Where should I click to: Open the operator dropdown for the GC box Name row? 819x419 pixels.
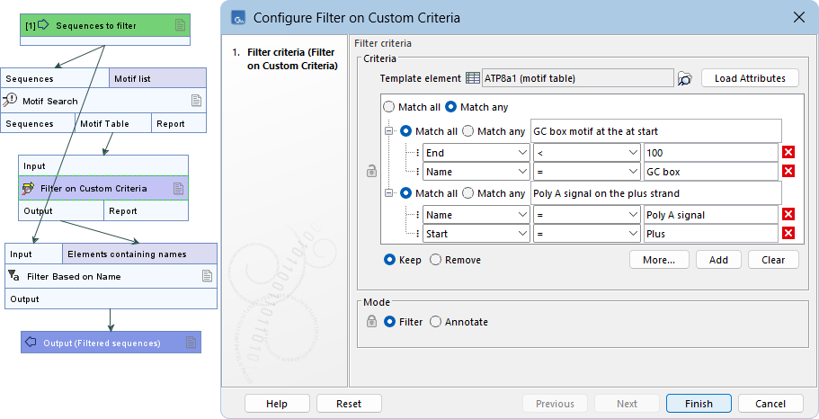click(x=586, y=172)
